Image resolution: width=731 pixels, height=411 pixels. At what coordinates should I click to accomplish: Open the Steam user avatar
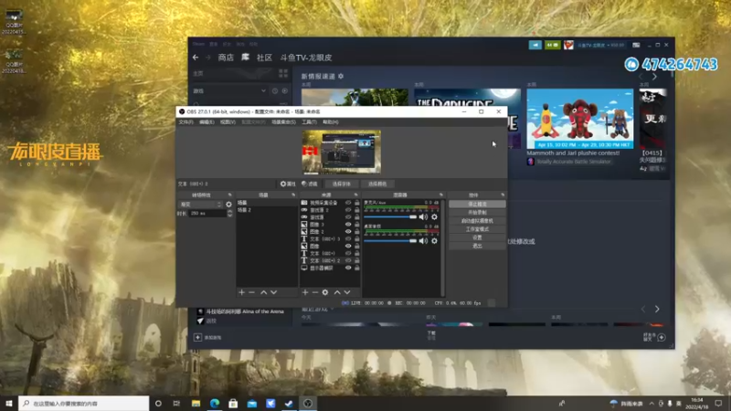coord(568,45)
